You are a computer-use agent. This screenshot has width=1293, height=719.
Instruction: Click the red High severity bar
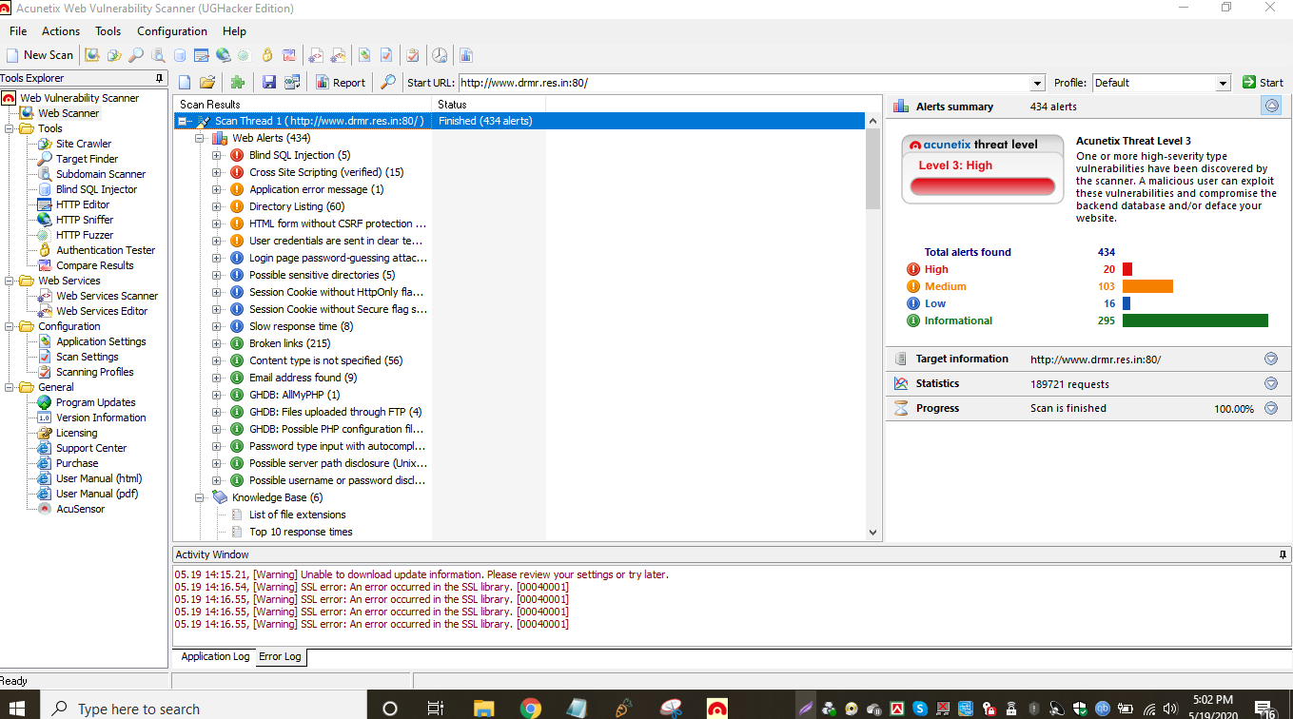pos(1127,269)
